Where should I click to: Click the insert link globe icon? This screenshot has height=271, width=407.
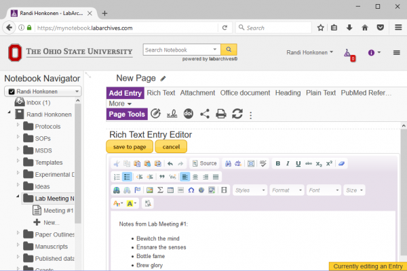(x=117, y=190)
